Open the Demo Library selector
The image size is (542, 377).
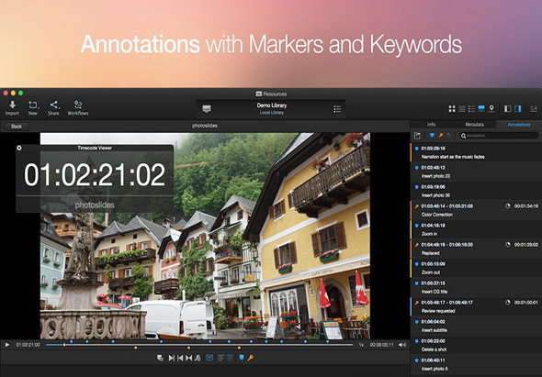[271, 108]
